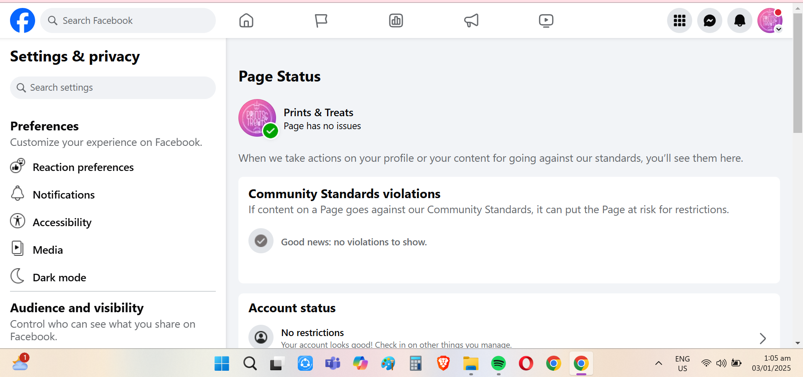This screenshot has height=377, width=803.
Task: Select Notifications in settings sidebar
Action: coord(64,195)
